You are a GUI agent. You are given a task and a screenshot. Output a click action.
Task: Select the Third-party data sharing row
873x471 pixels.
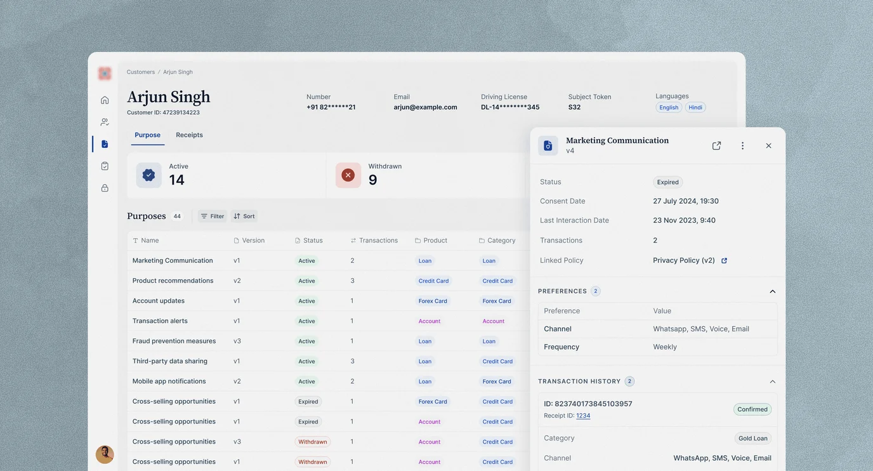pos(329,361)
